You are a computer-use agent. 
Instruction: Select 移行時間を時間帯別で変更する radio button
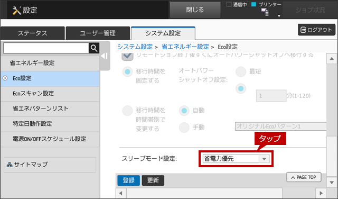point(127,111)
